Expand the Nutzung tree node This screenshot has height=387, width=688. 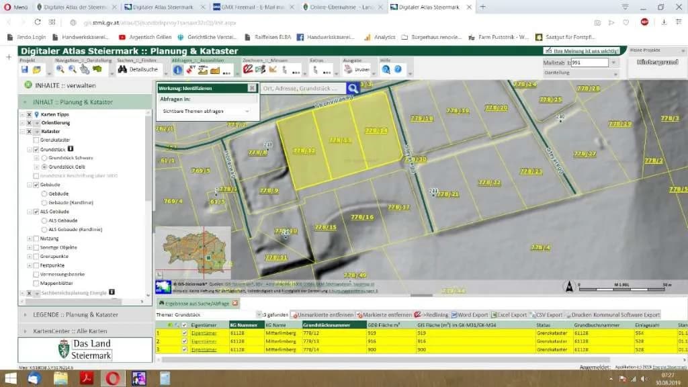click(x=30, y=239)
